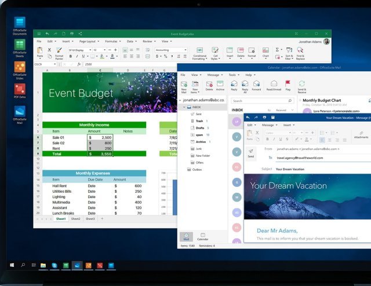The width and height of the screenshot is (371, 286).
Task: Switch to Sheet3 tab
Action: (90, 219)
